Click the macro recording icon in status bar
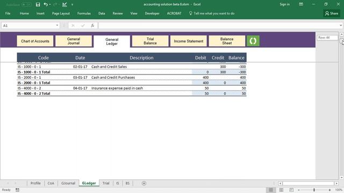The image size is (344, 193). [x=17, y=190]
